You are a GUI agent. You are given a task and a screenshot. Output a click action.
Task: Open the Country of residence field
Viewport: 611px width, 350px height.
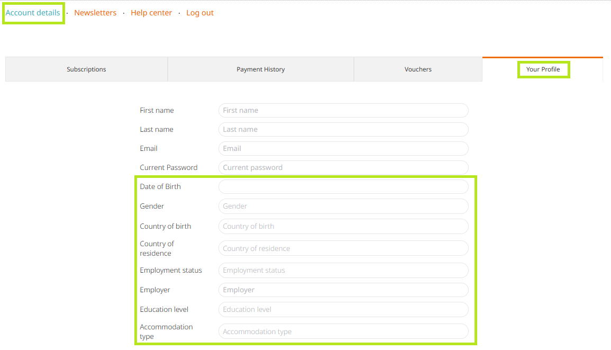tap(343, 248)
